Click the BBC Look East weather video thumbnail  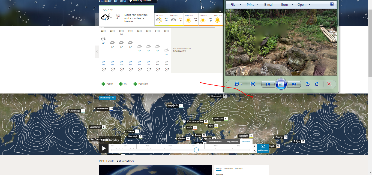tap(155, 170)
